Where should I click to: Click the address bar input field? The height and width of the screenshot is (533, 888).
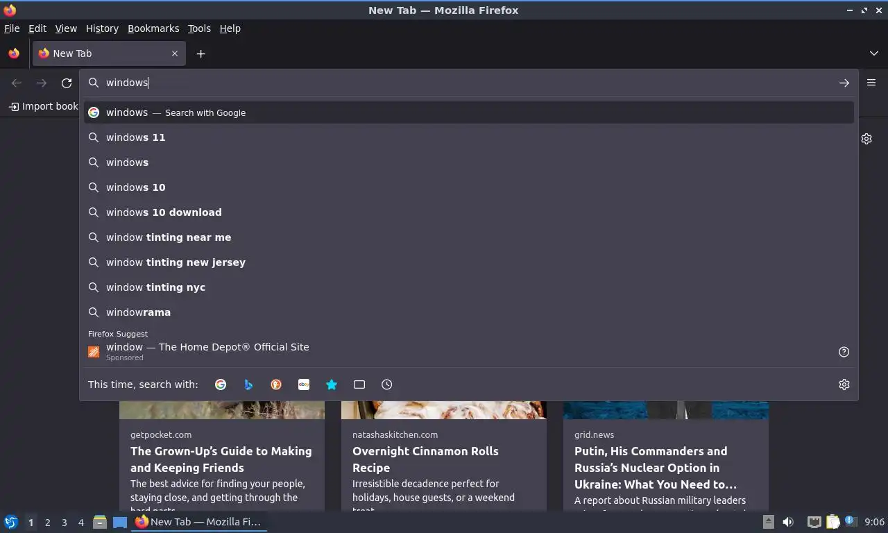[468, 83]
